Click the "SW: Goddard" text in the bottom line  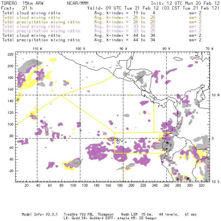coord(93,218)
